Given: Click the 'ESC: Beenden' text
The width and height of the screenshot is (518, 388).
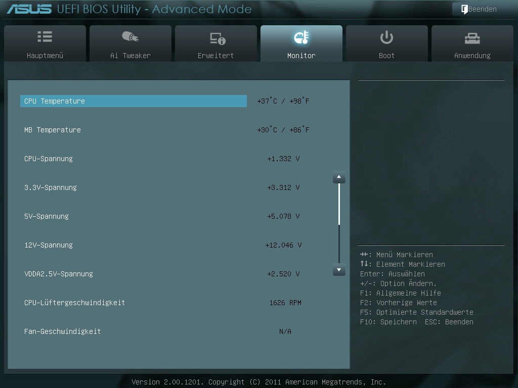Looking at the screenshot, I should coord(449,322).
